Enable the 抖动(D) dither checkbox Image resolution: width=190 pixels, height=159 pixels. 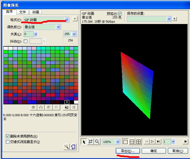26,41
